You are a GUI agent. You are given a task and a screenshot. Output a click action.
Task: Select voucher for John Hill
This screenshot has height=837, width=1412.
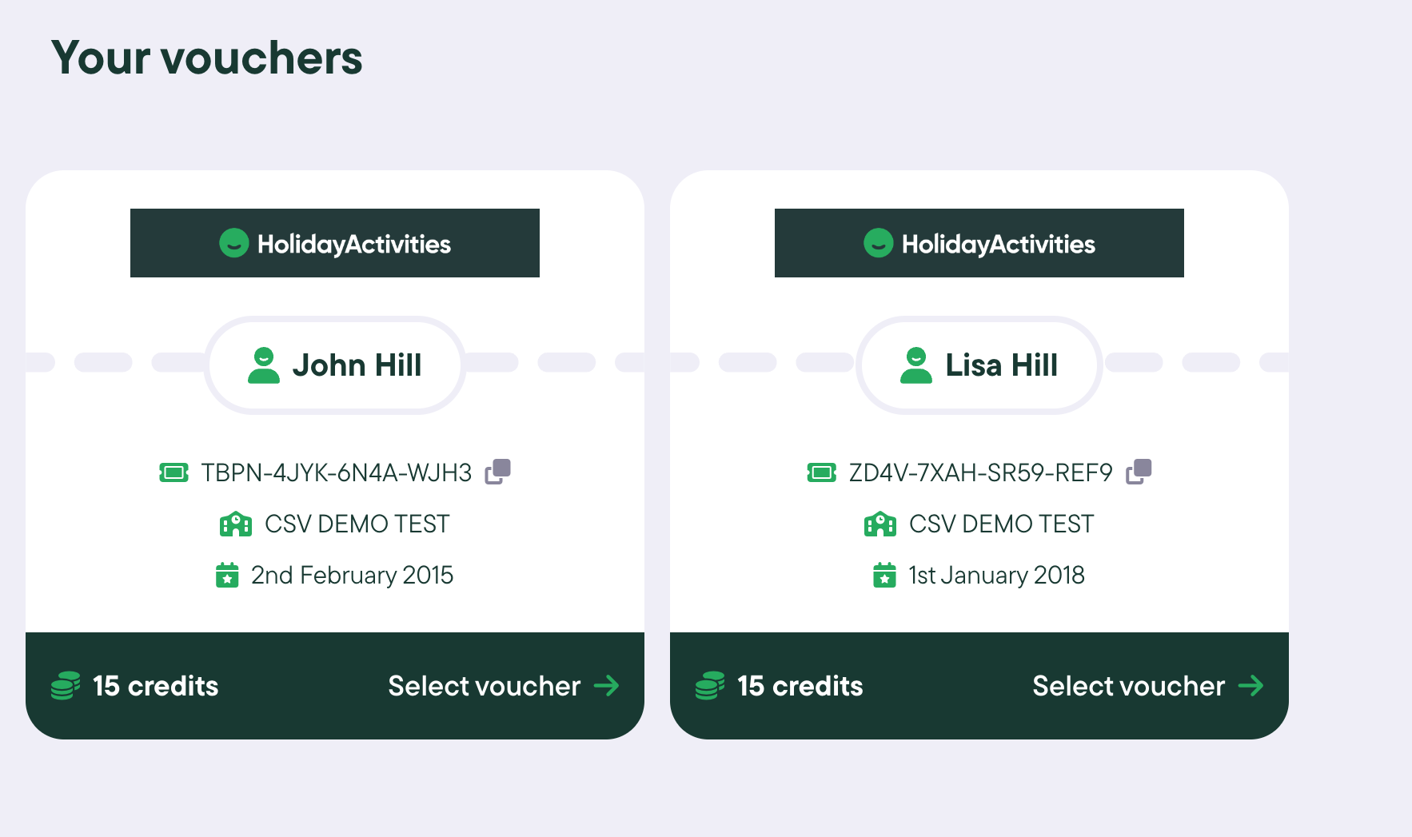coord(503,686)
